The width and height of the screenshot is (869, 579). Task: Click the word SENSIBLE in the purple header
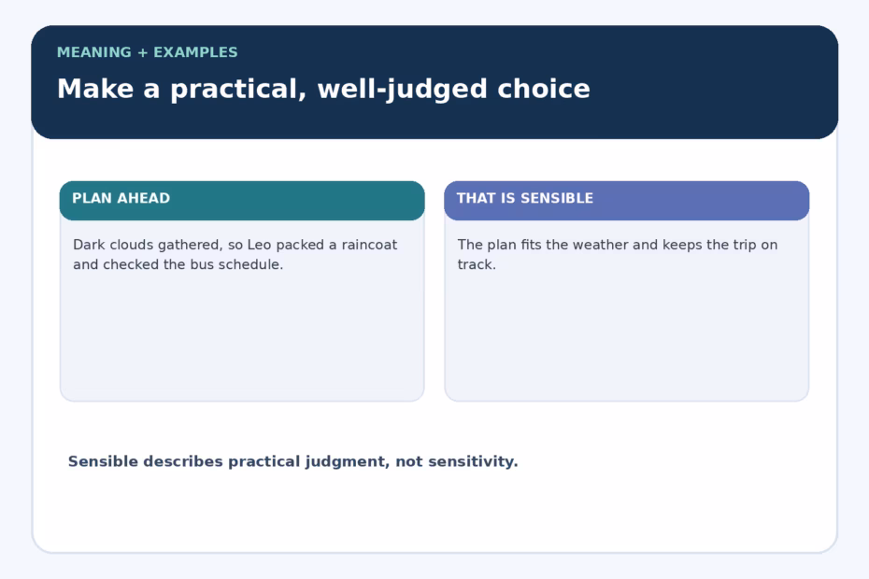click(x=557, y=198)
